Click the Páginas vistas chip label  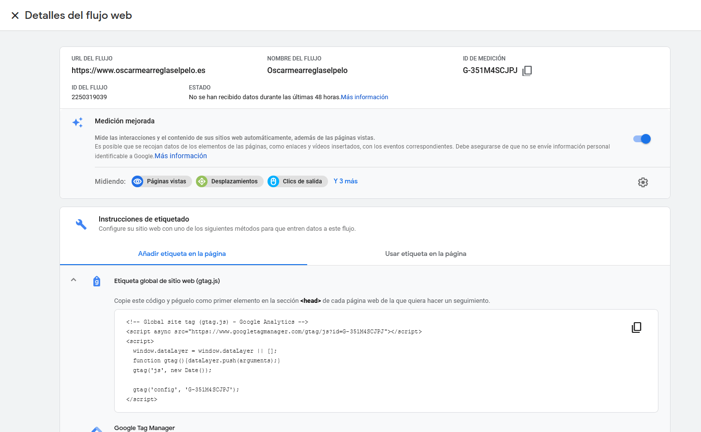(x=166, y=181)
